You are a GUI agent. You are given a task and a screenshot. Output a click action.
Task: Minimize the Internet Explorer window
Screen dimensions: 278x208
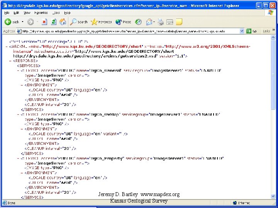pyautogui.click(x=259, y=6)
